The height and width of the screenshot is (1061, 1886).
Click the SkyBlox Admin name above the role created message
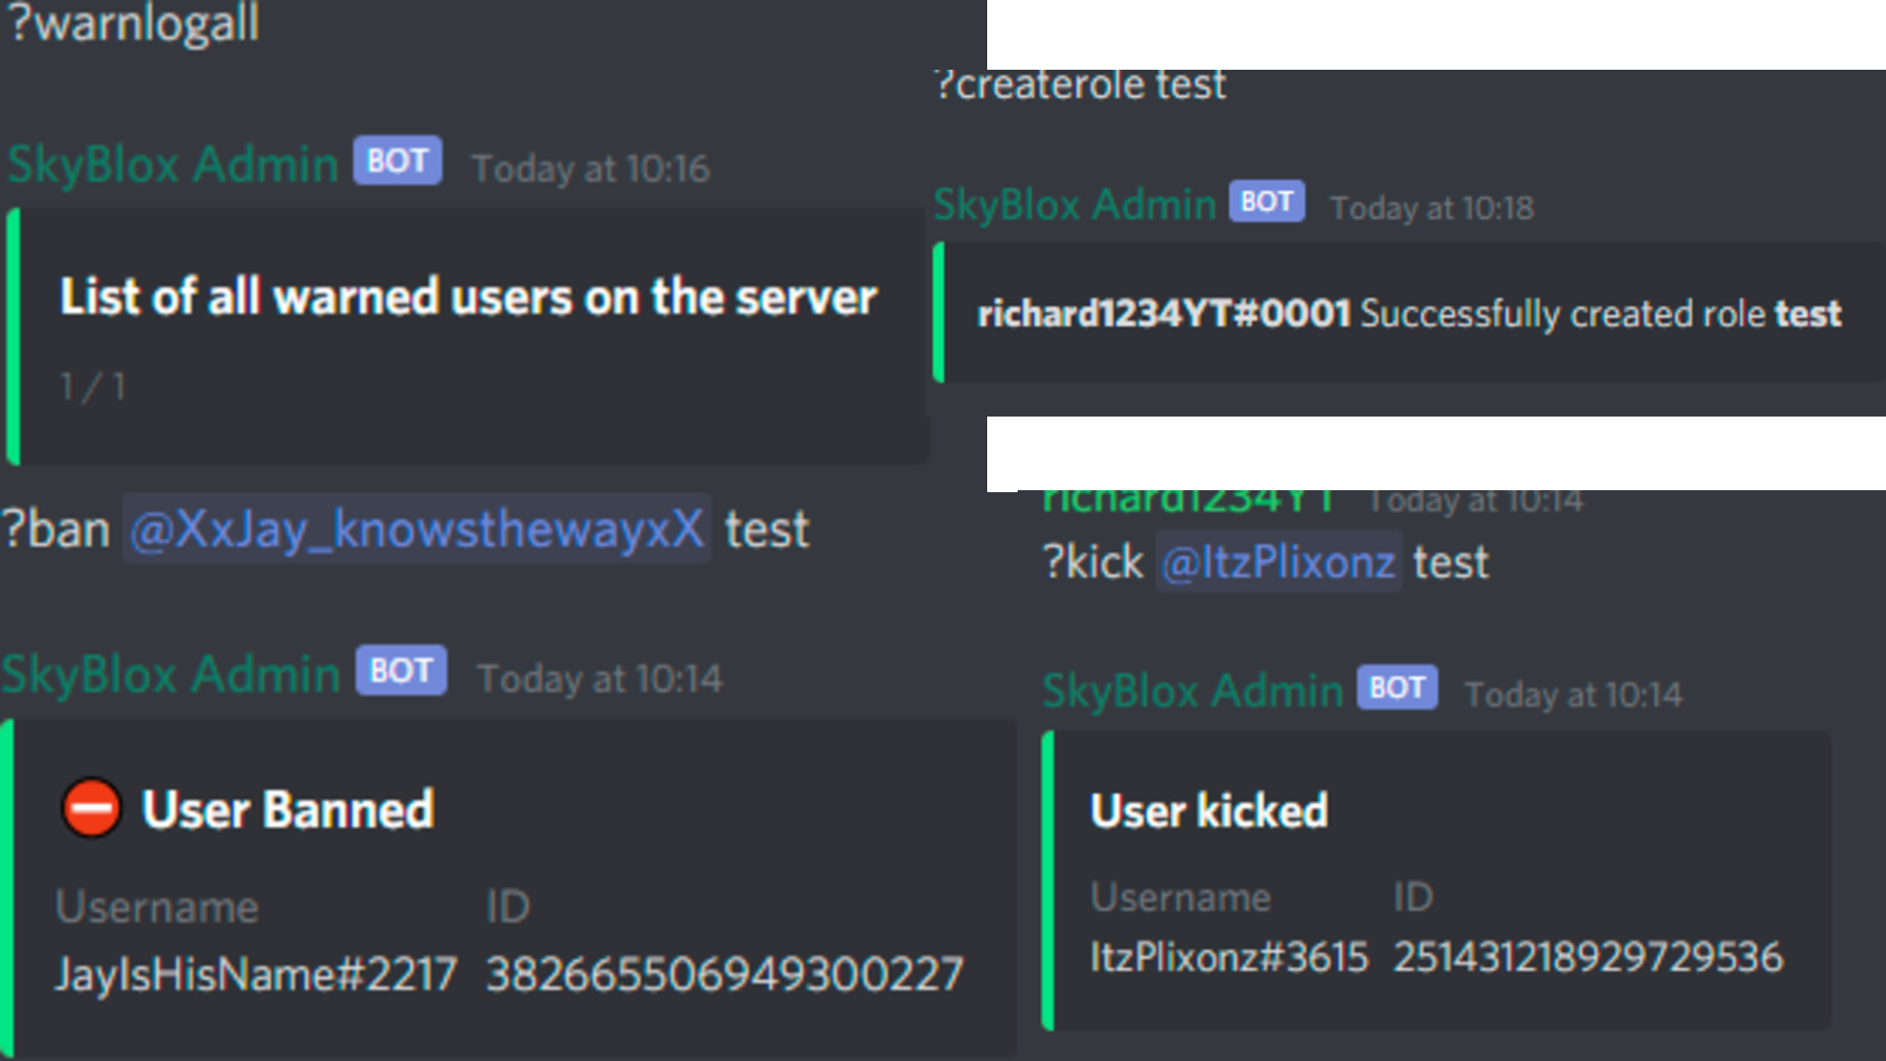[x=1075, y=204]
